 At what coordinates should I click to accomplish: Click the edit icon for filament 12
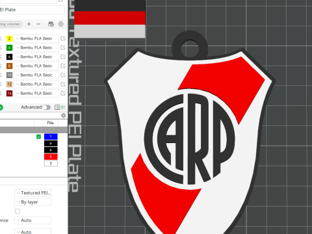click(63, 84)
